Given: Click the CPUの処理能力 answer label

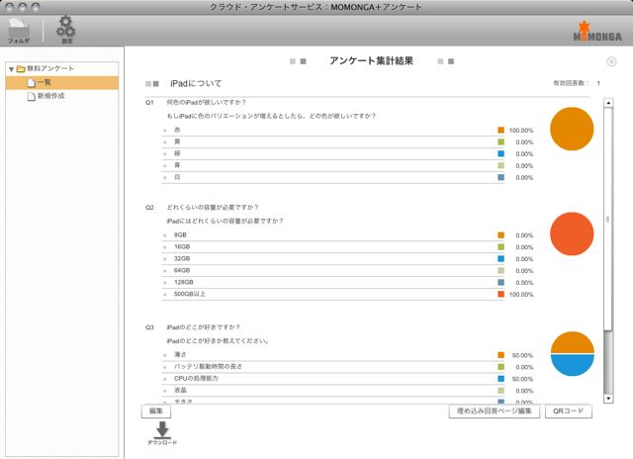Looking at the screenshot, I should point(196,379).
